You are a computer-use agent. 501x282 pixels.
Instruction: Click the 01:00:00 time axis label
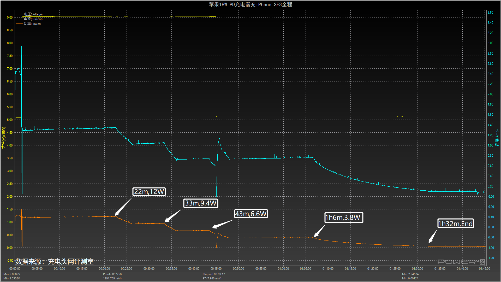(283, 269)
